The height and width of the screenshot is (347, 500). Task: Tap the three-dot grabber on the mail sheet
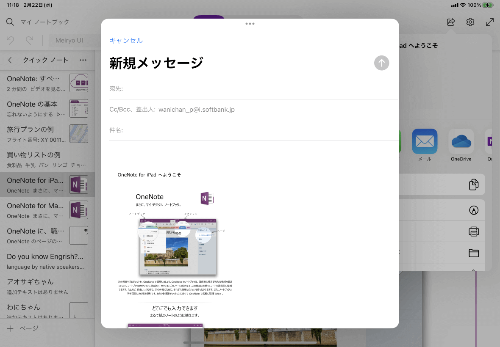point(250,24)
